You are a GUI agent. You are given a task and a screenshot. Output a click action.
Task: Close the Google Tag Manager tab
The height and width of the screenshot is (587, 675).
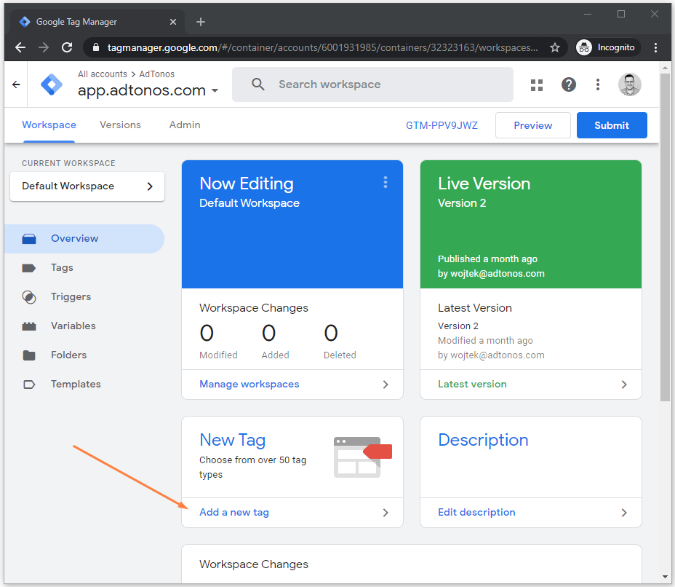(x=173, y=22)
